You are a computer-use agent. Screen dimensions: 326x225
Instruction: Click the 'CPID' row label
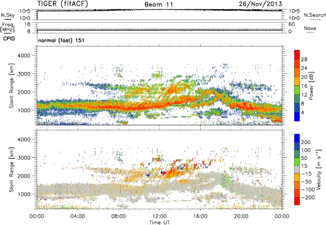pos(9,39)
